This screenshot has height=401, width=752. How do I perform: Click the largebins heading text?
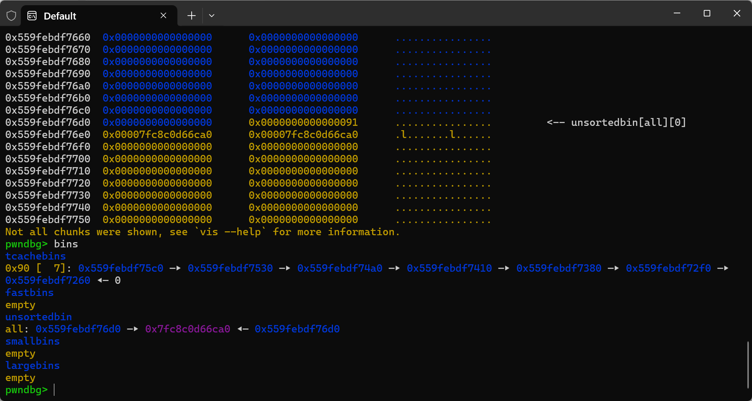(x=32, y=365)
